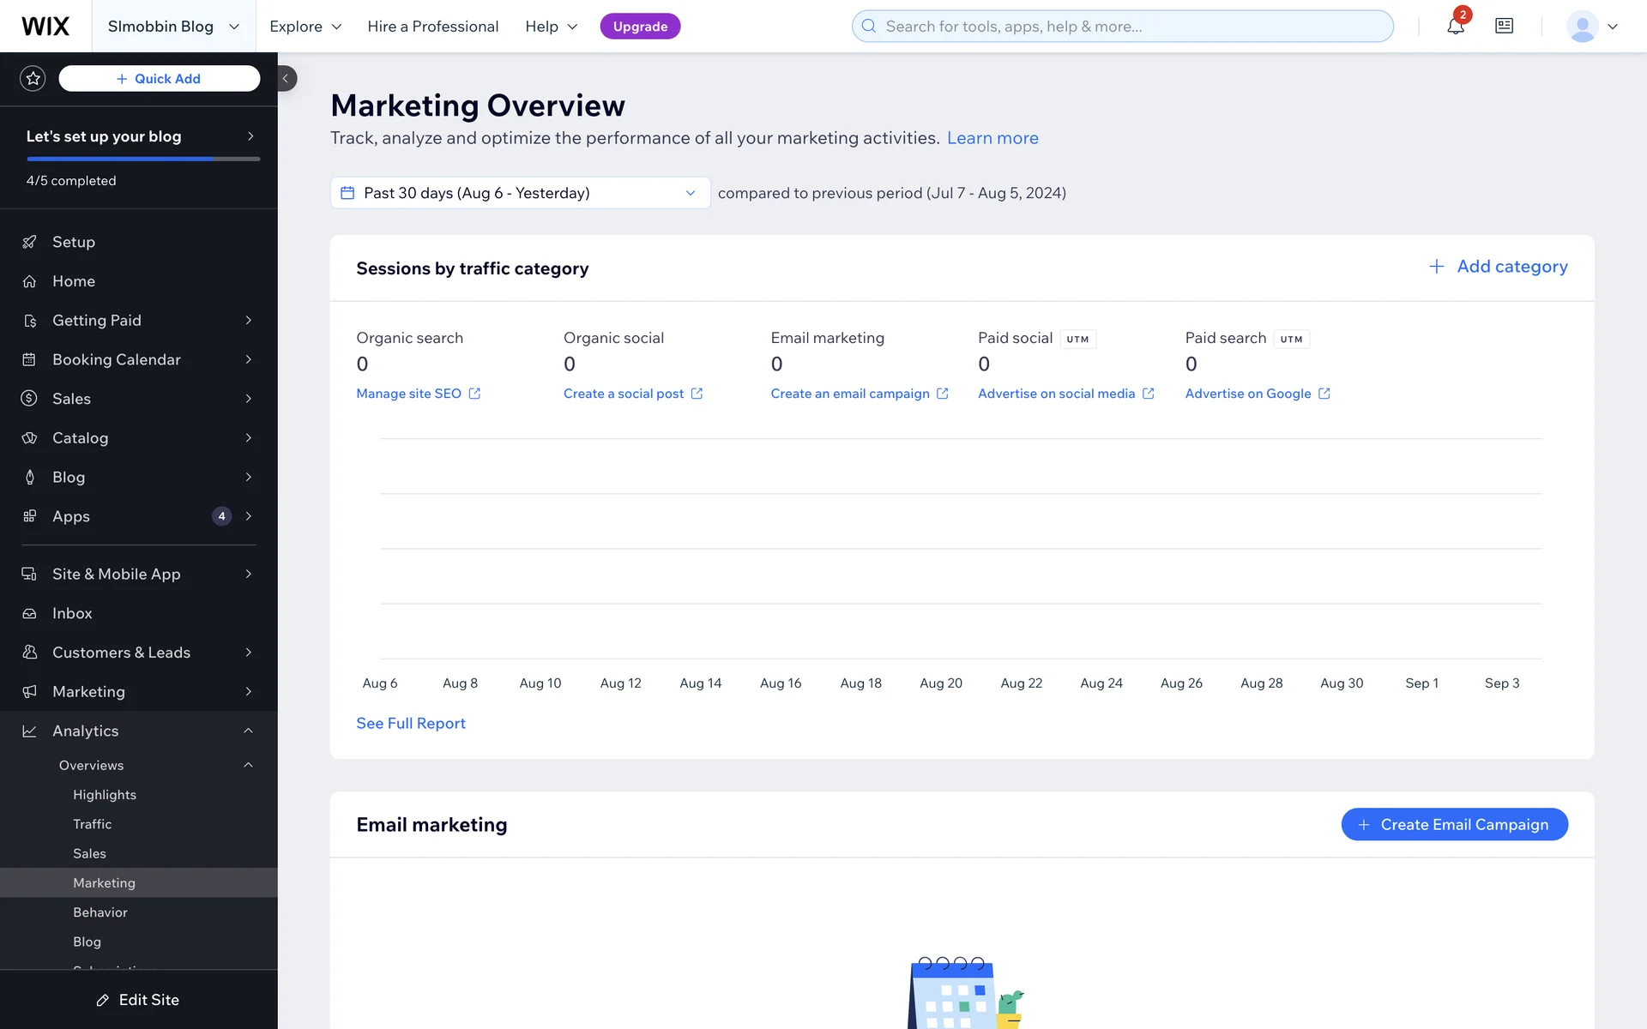Click the Create Email Campaign button
Image resolution: width=1647 pixels, height=1029 pixels.
1454,824
